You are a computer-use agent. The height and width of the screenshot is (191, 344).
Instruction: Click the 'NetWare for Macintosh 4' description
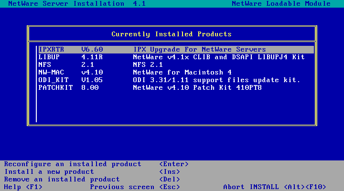[183, 73]
